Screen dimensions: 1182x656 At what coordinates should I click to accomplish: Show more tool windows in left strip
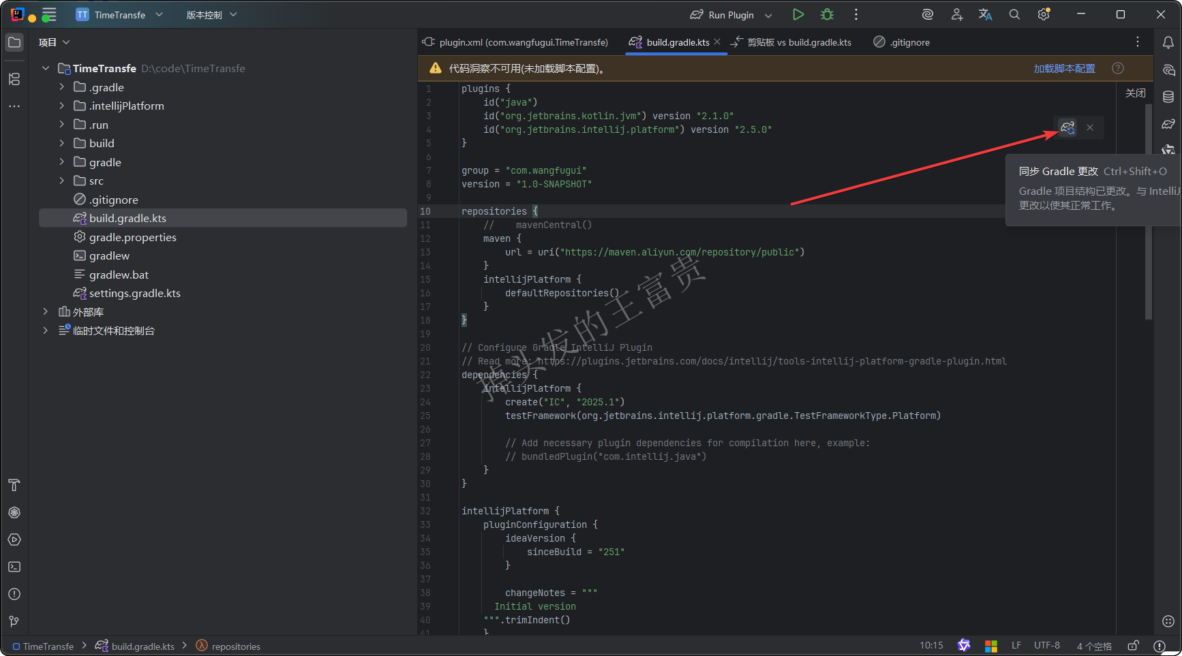coord(14,106)
